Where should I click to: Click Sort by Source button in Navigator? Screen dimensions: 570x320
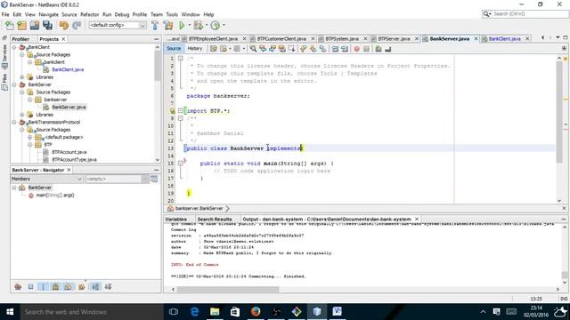pos(108,286)
